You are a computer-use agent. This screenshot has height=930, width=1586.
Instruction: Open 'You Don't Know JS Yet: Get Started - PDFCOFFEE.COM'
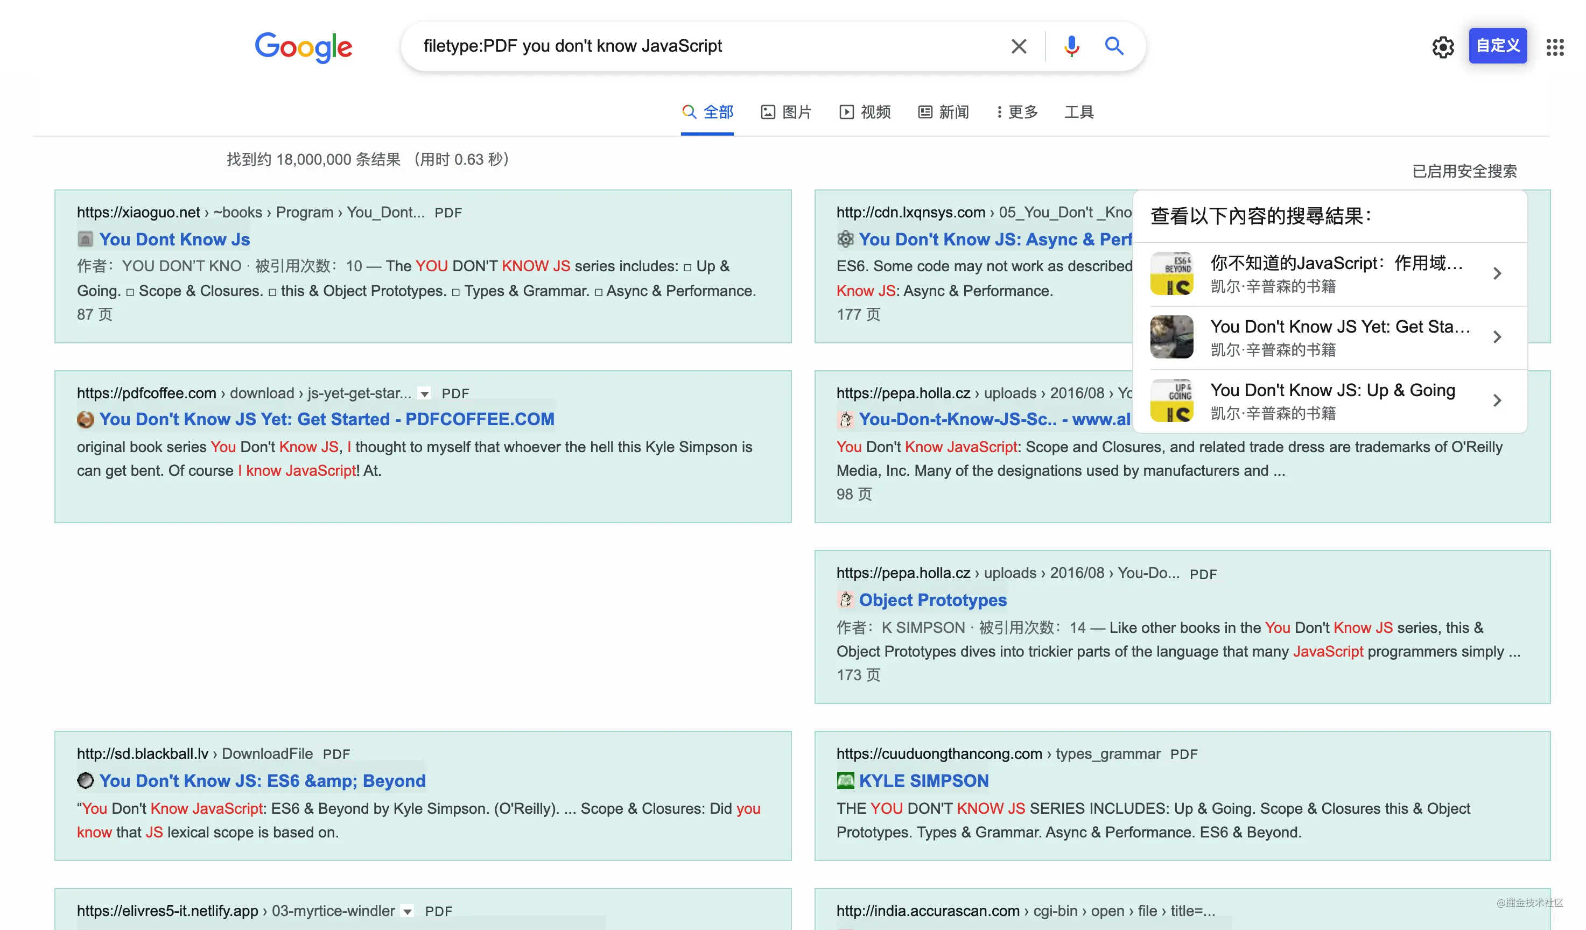click(327, 419)
